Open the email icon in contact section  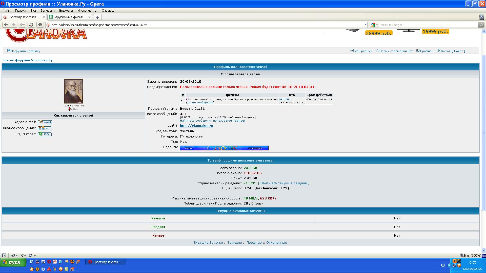pos(45,122)
